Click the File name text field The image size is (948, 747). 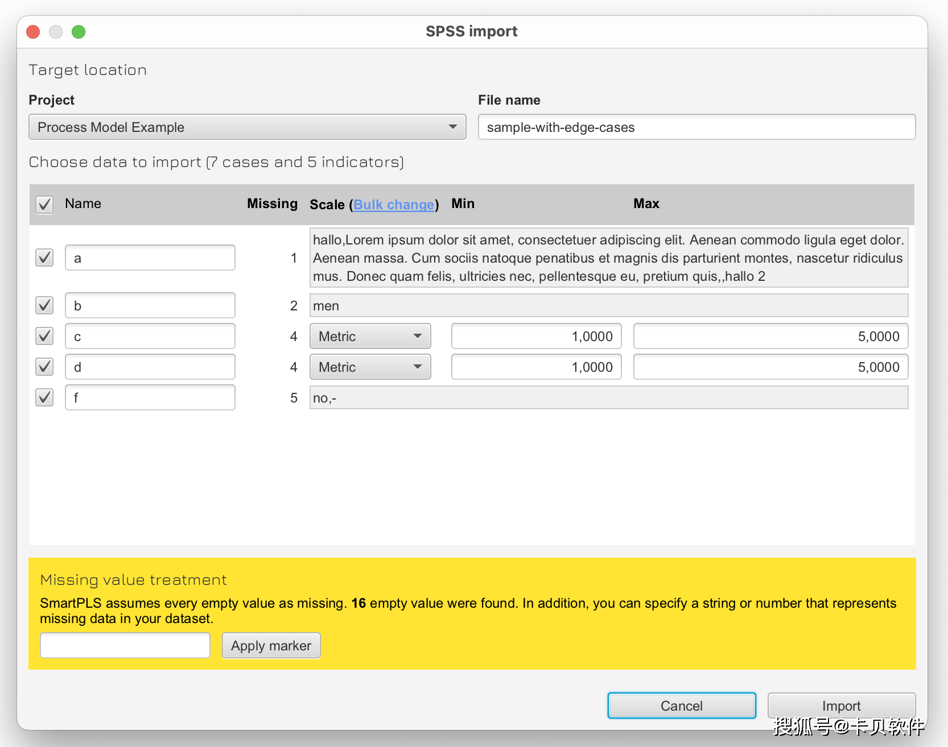[x=696, y=127]
